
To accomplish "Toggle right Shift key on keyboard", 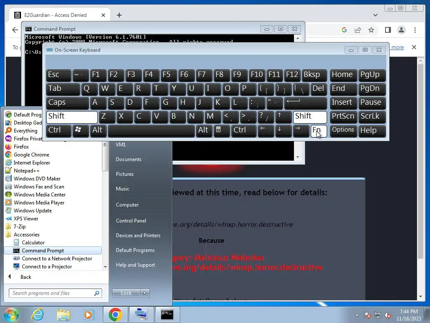I will tap(310, 117).
